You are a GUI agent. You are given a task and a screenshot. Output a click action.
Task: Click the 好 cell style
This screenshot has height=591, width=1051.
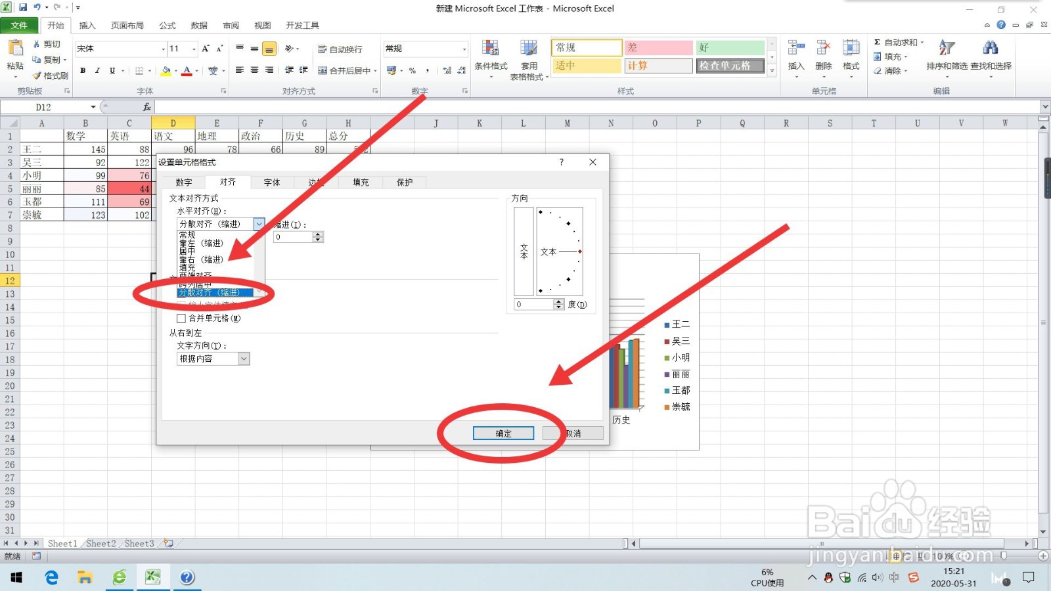point(730,47)
